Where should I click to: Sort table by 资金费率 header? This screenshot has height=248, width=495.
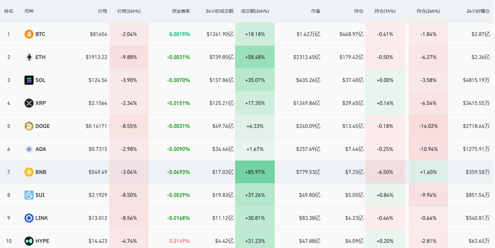181,11
